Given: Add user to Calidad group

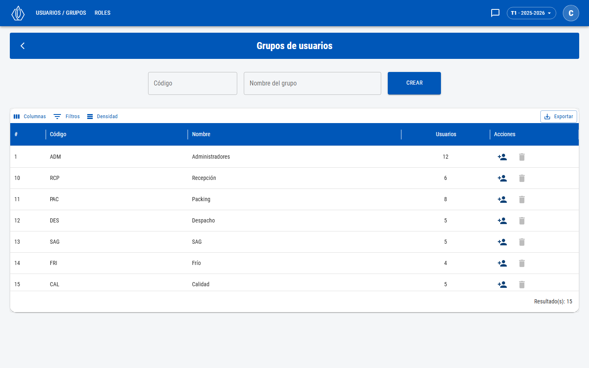Looking at the screenshot, I should tap(502, 285).
